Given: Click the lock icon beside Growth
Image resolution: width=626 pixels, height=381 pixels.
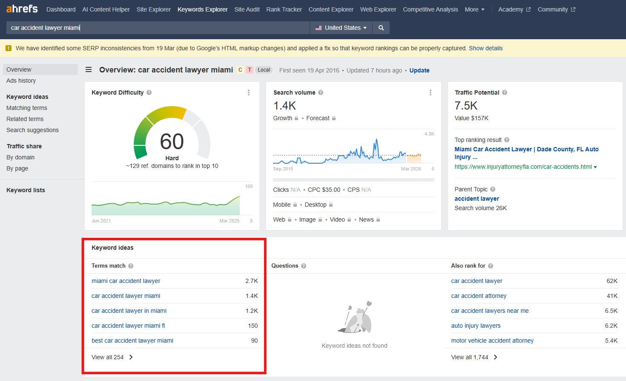Looking at the screenshot, I should pos(296,118).
